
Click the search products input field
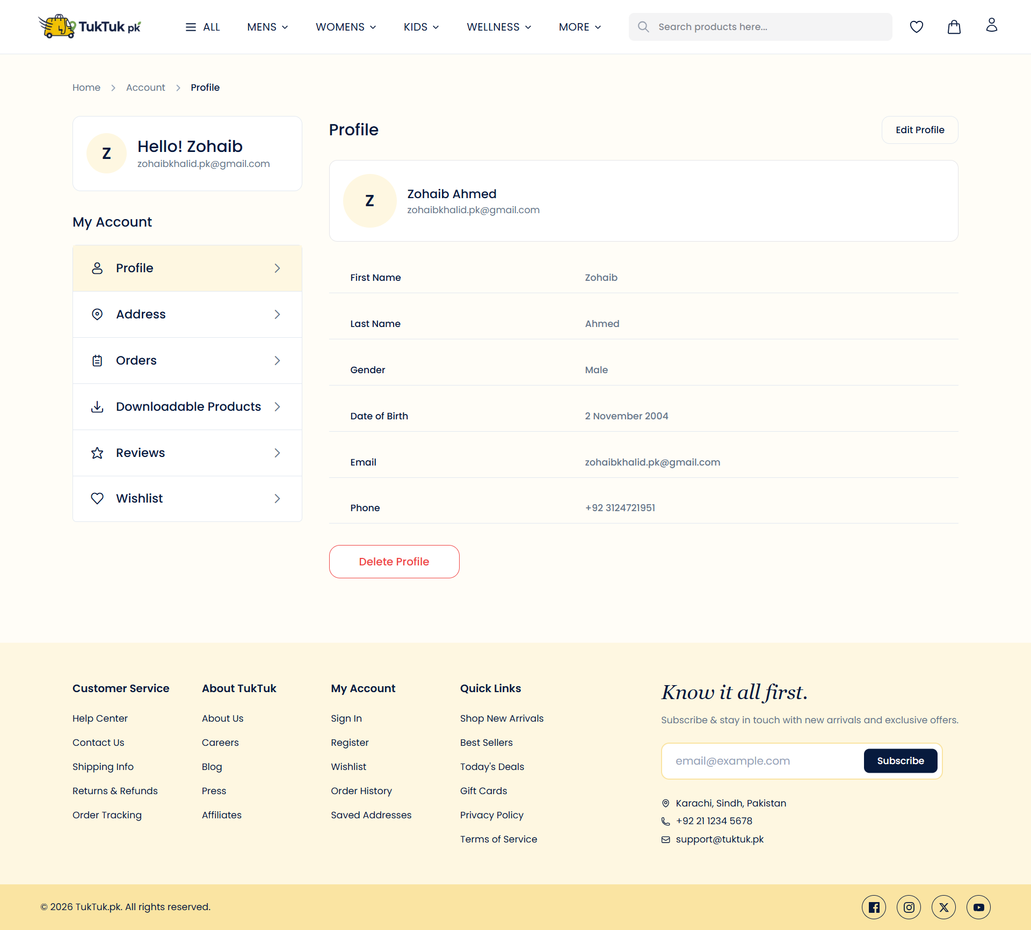coord(760,27)
